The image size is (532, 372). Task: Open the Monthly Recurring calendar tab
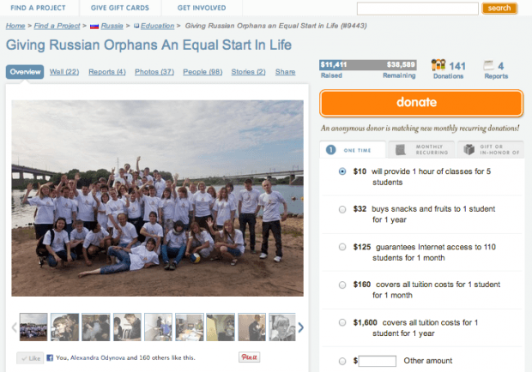pos(421,149)
